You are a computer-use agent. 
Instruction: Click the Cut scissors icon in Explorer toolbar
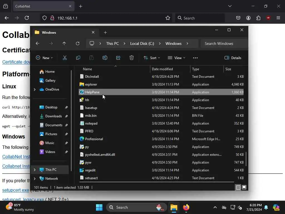(x=65, y=58)
